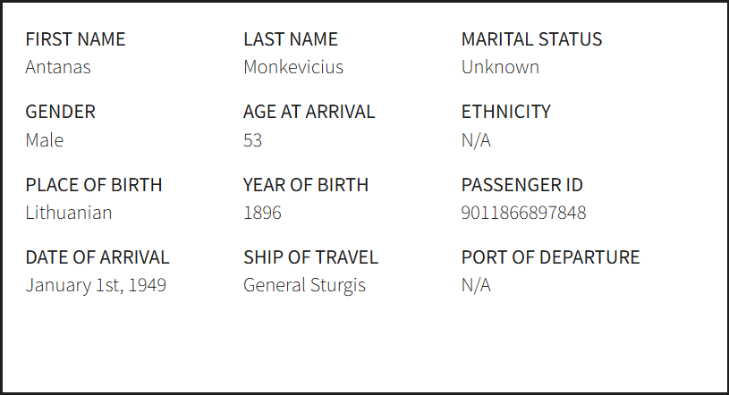This screenshot has width=729, height=395.
Task: Select the year of birth 1896
Action: 262,213
